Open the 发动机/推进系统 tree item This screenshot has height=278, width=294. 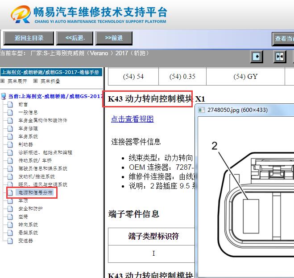pyautogui.click(x=37, y=176)
